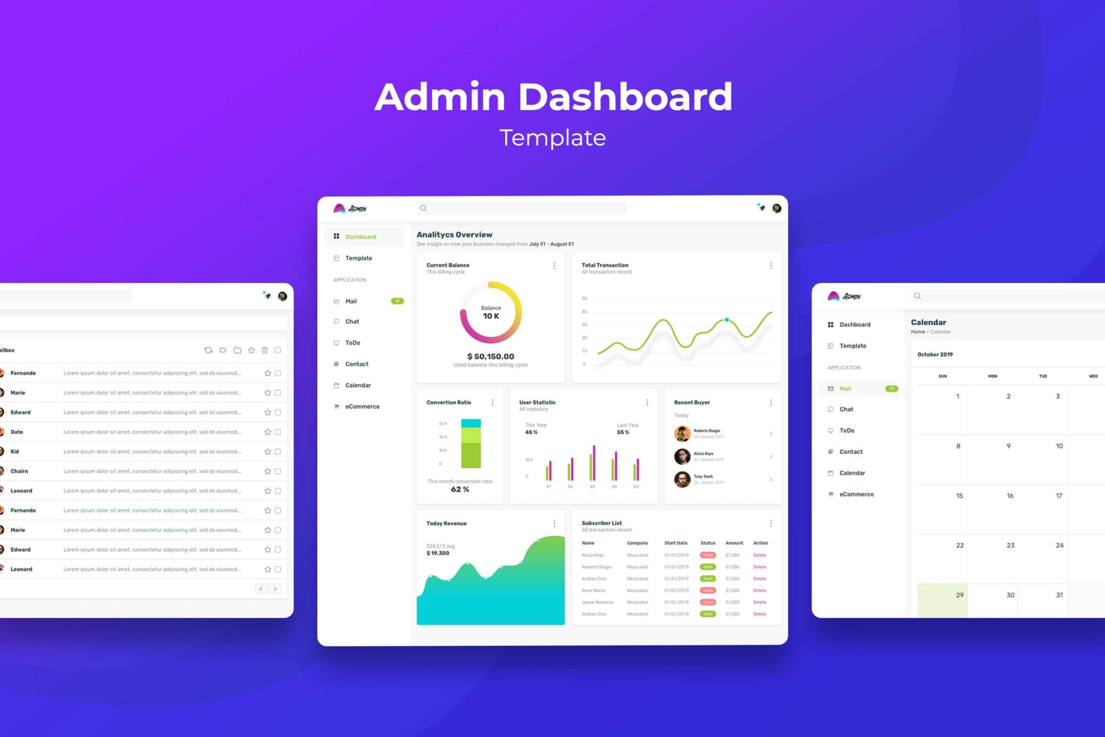Click the Template menu item in sidebar
This screenshot has height=737, width=1105.
pos(359,258)
